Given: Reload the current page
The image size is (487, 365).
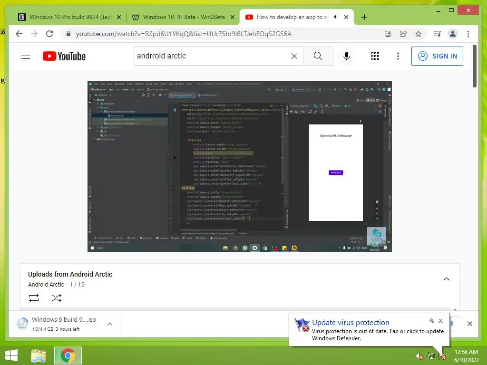Looking at the screenshot, I should coord(49,34).
